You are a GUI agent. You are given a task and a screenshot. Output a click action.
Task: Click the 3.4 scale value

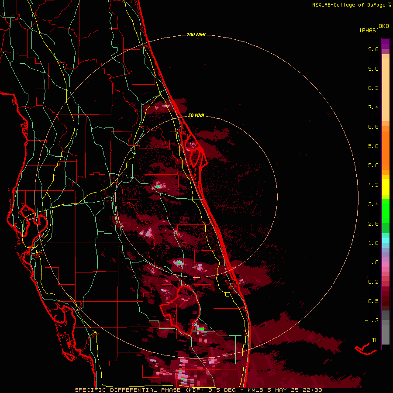tap(373, 204)
